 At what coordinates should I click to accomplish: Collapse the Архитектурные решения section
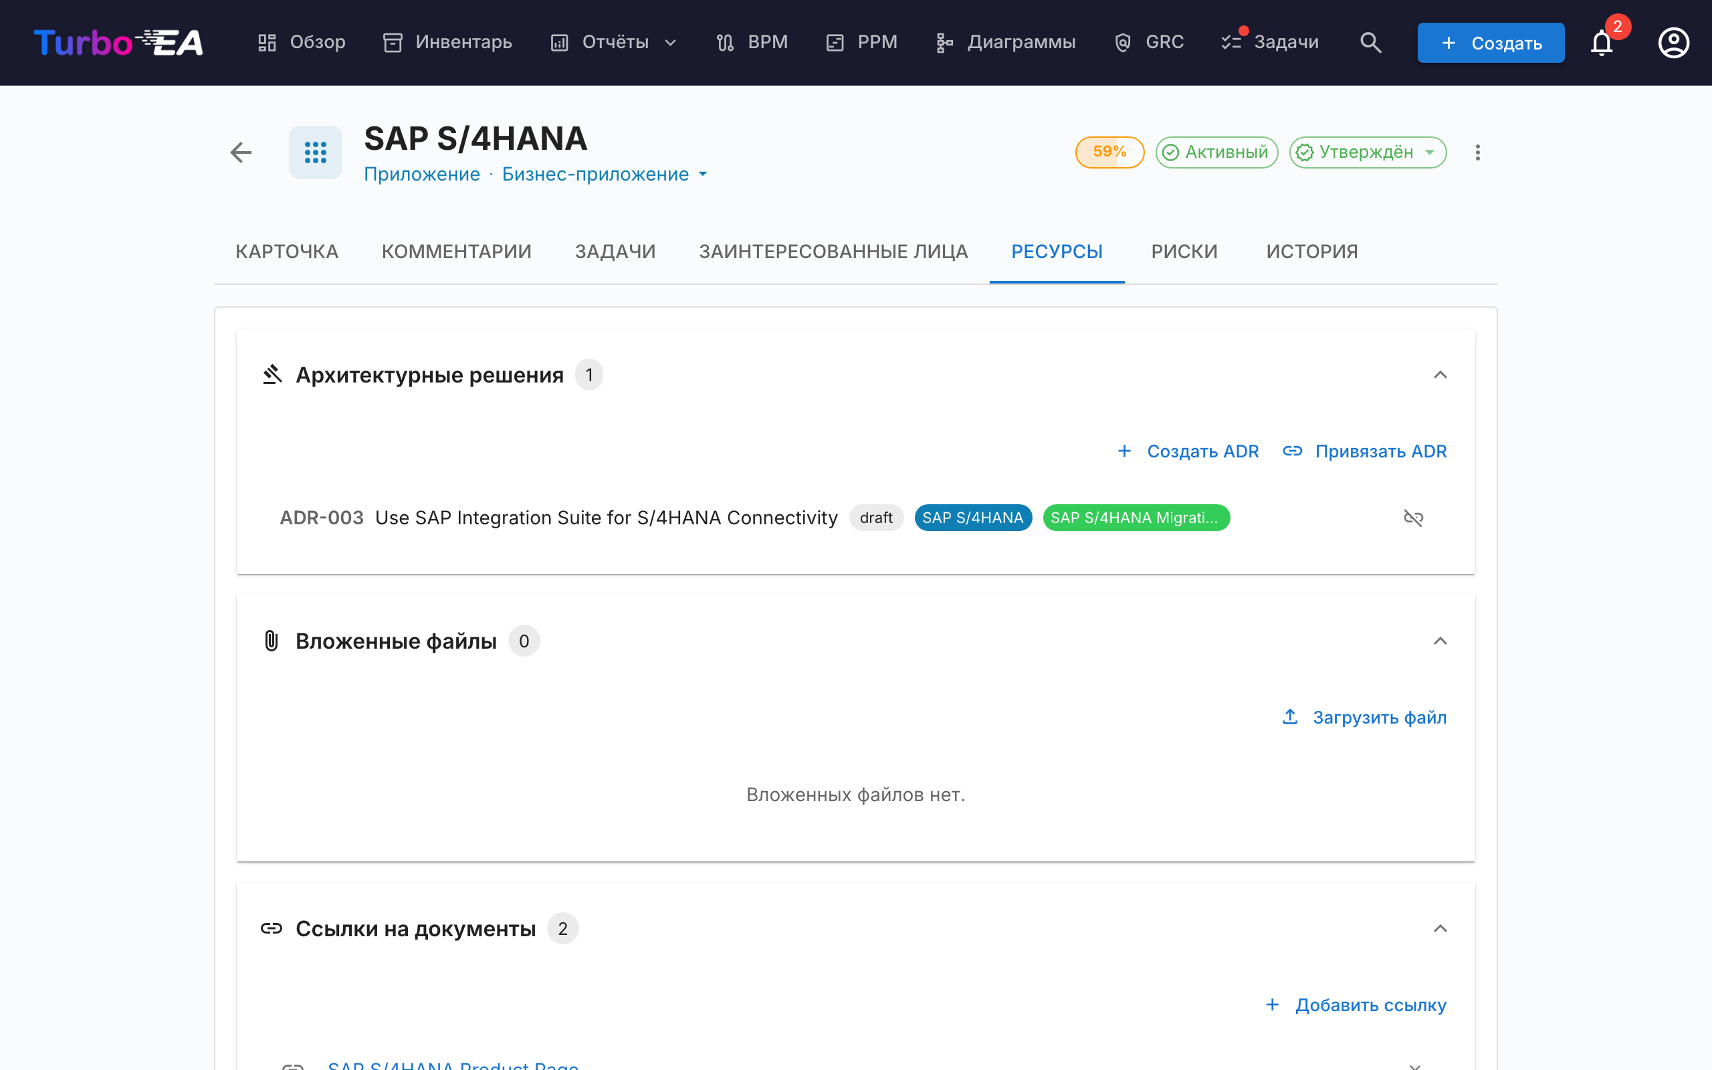coord(1440,374)
